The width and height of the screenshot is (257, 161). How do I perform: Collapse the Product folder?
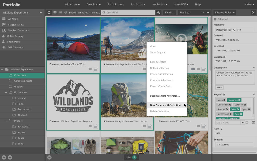pyautogui.click(x=6, y=121)
